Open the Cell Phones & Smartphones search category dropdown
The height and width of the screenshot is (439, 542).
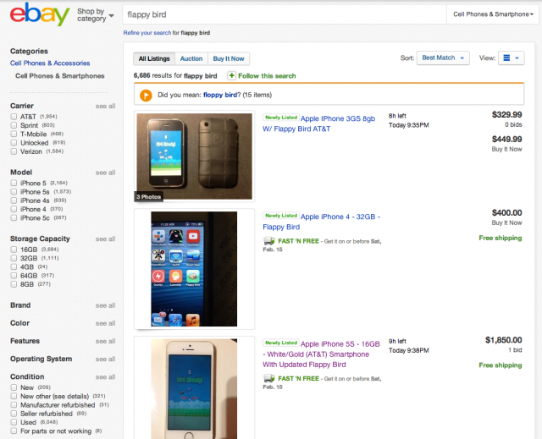coord(493,14)
